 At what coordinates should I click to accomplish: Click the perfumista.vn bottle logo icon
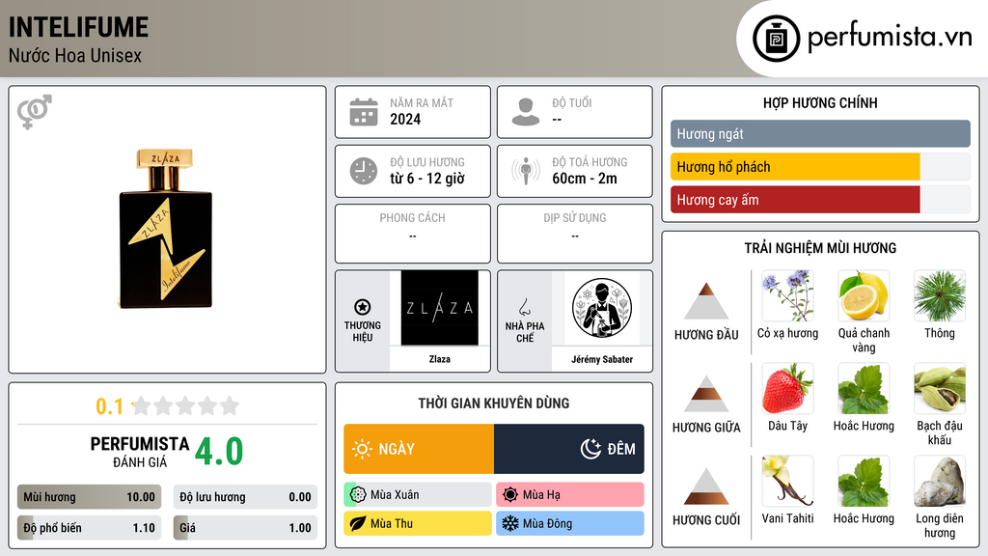point(776,39)
